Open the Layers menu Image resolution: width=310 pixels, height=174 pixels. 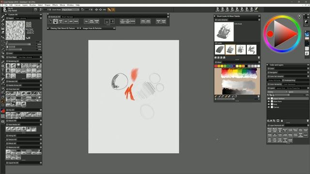(x=25, y=5)
